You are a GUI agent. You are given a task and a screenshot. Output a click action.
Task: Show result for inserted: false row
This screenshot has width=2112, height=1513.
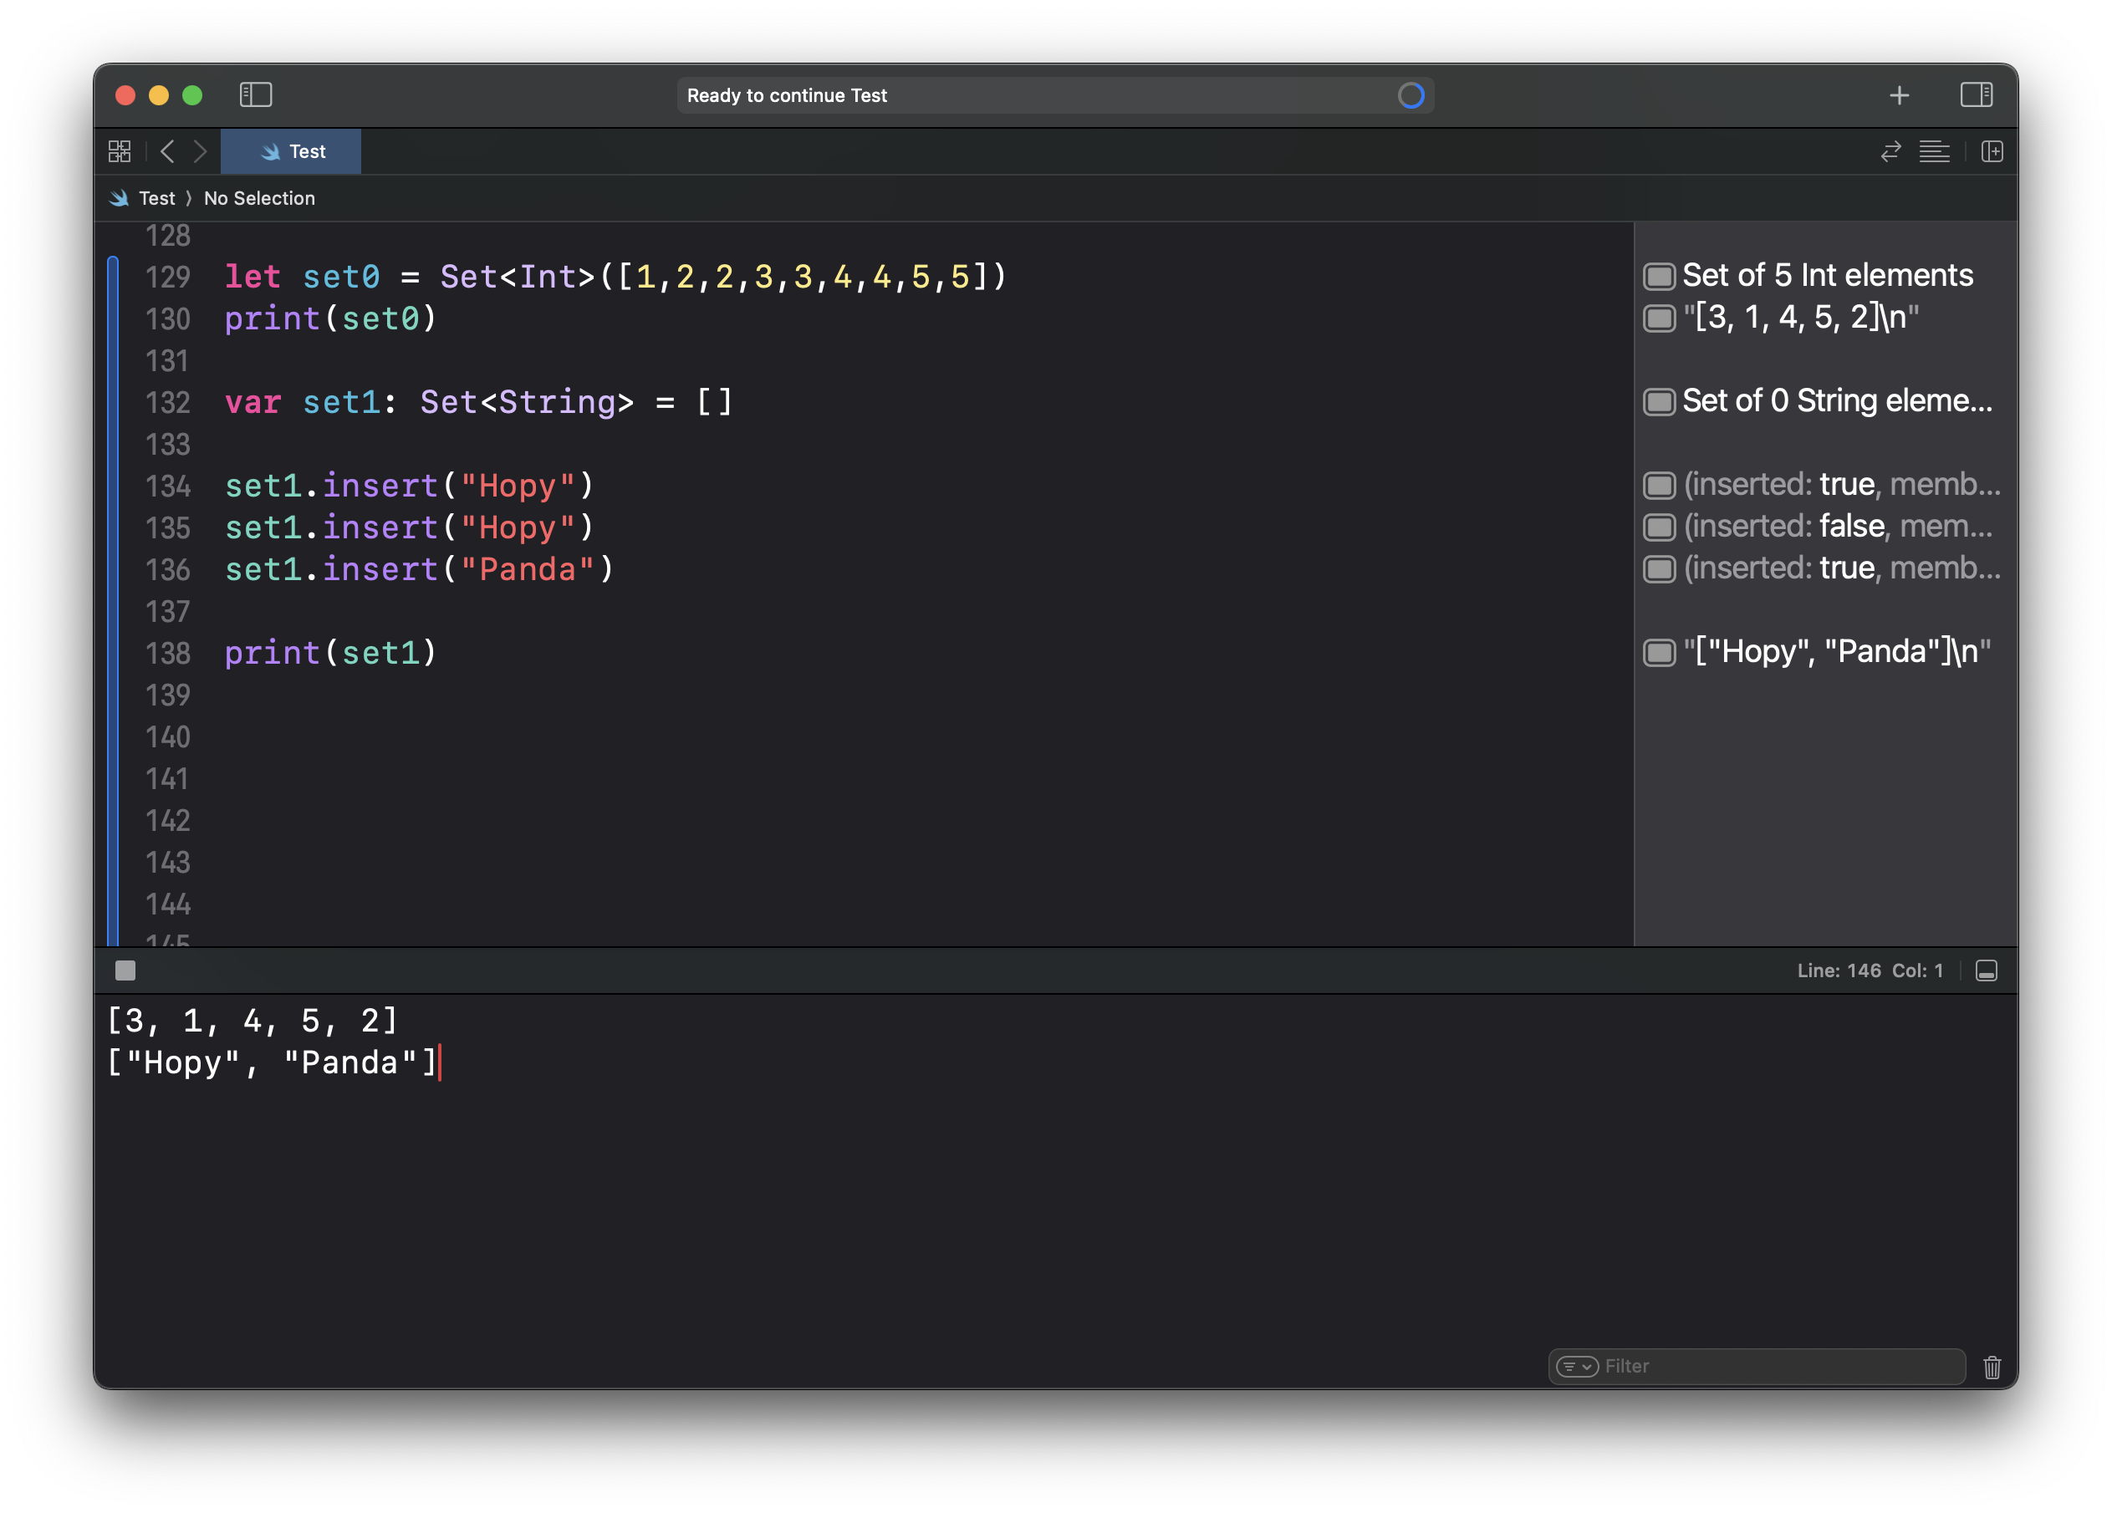[x=1660, y=527]
